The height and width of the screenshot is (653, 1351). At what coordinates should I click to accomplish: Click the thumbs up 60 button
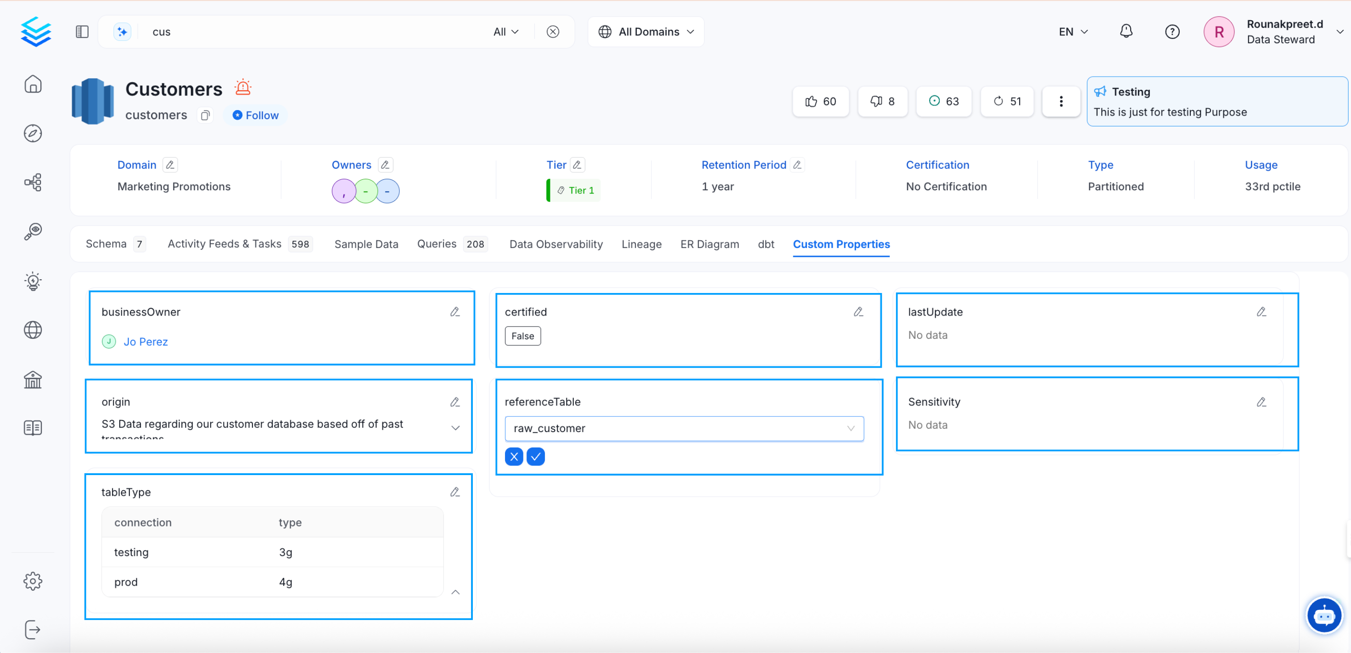[x=820, y=101]
